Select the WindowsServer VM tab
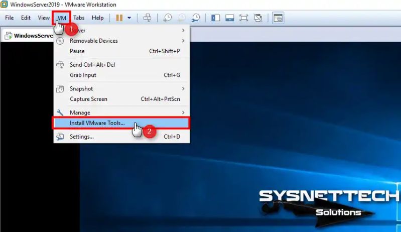Viewport: 401px width, 232px height. tap(29, 36)
